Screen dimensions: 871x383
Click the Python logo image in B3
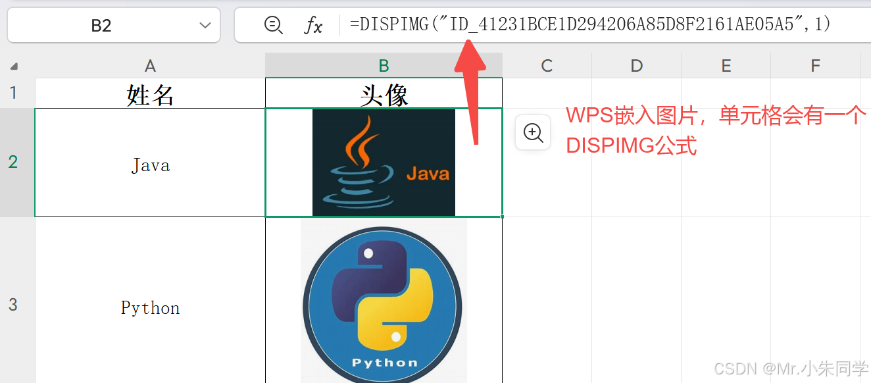coord(384,301)
